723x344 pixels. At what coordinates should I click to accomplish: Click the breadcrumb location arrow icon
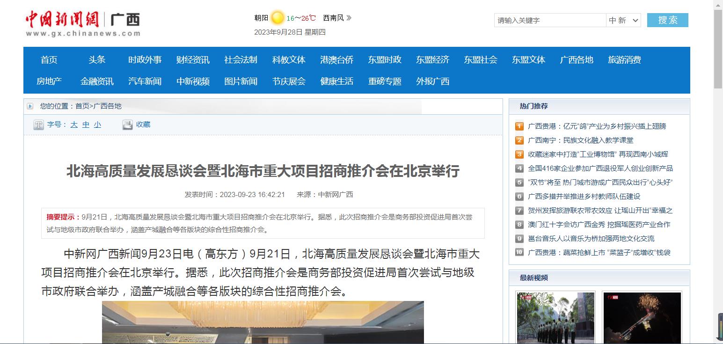[30, 106]
